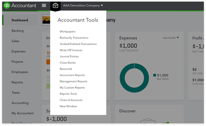Toggle the hamburger navigation menu
The image size is (206, 126).
(44, 5)
